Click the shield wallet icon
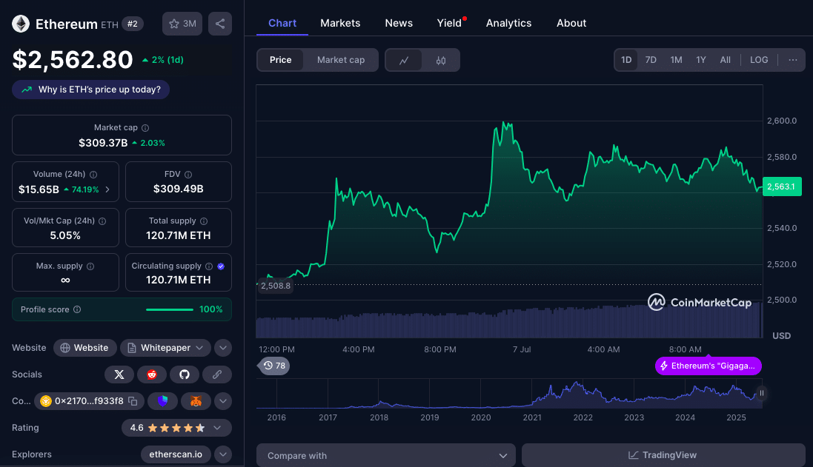Viewport: 813px width, 467px height. 163,401
